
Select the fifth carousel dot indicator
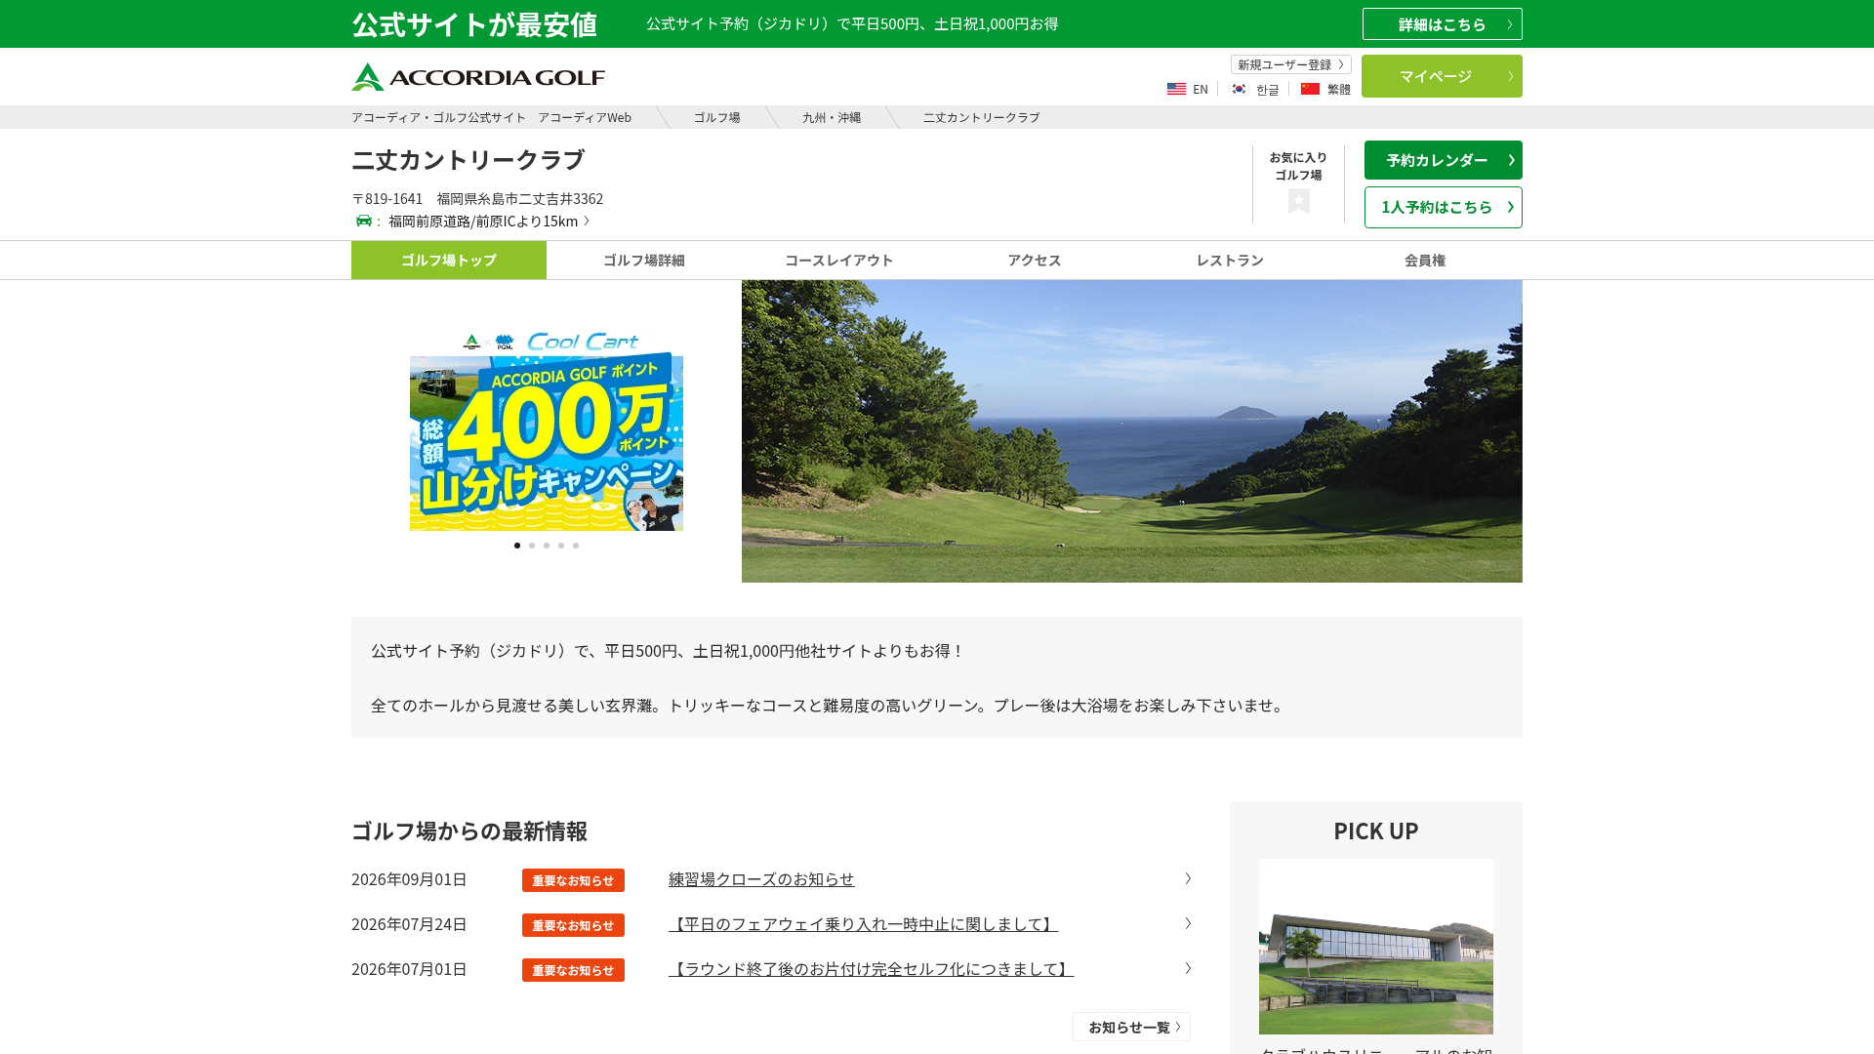pyautogui.click(x=576, y=546)
